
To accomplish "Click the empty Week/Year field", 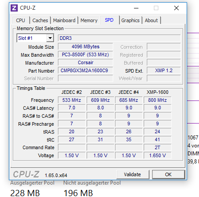I will click(164, 78).
